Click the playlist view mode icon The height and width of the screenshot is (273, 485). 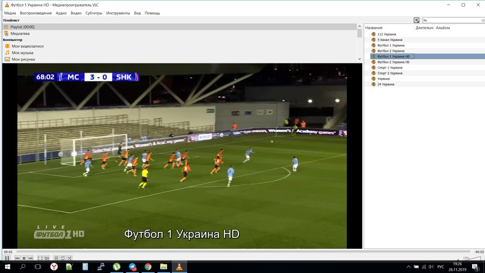click(416, 20)
